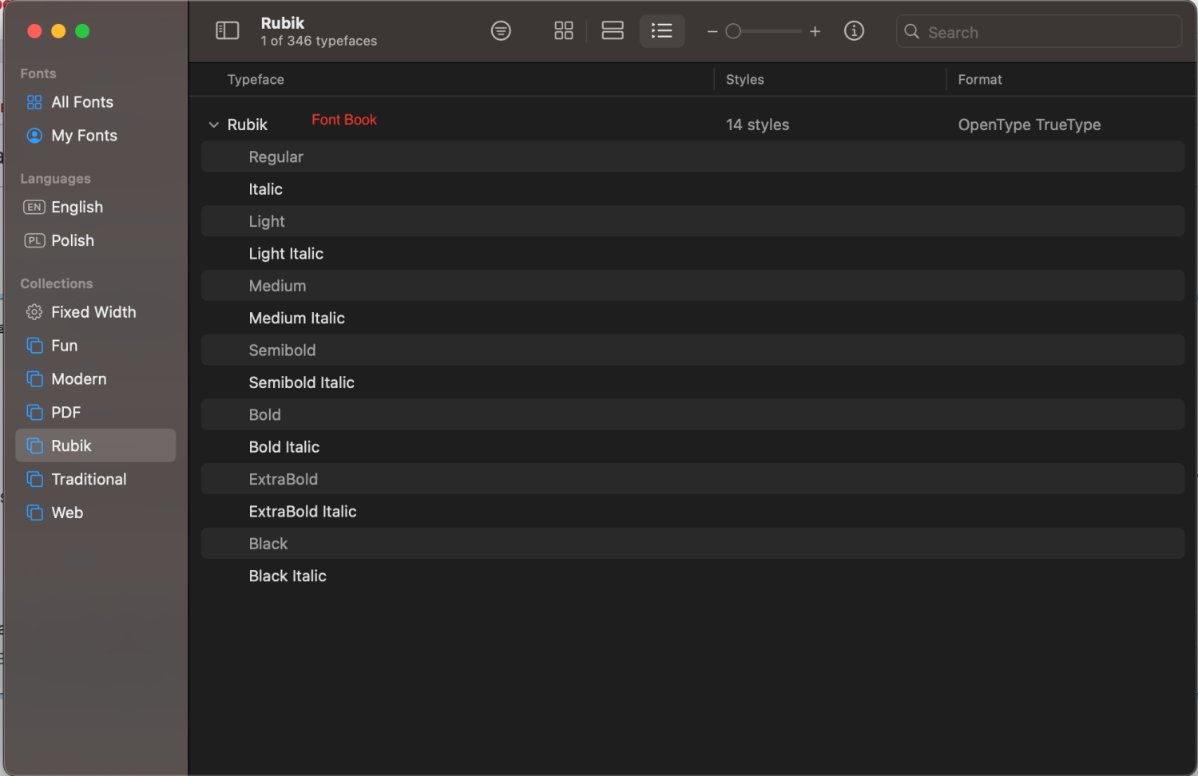Screen dimensions: 1198x776
Task: Open the font information panel
Action: pos(854,30)
